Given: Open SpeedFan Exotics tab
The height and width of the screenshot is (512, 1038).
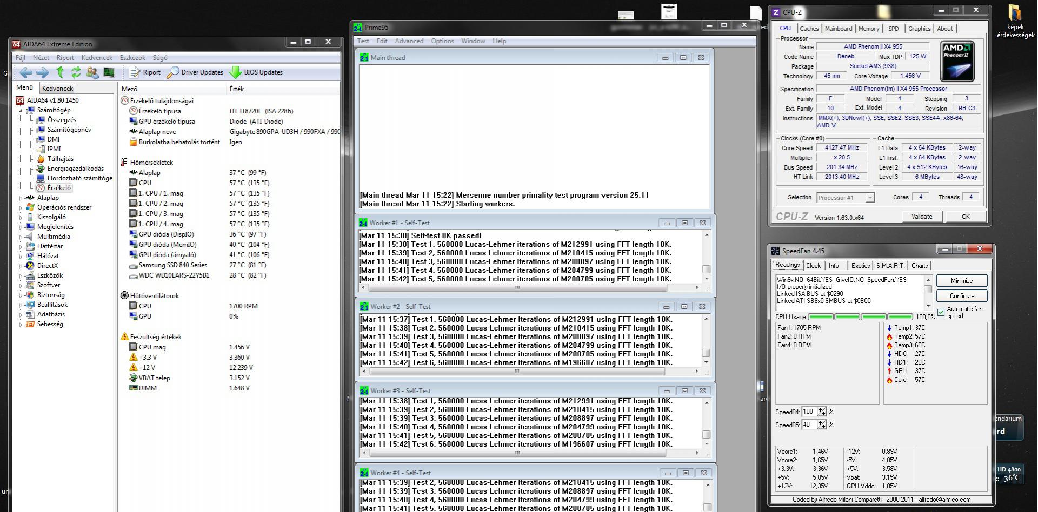Looking at the screenshot, I should tap(861, 266).
